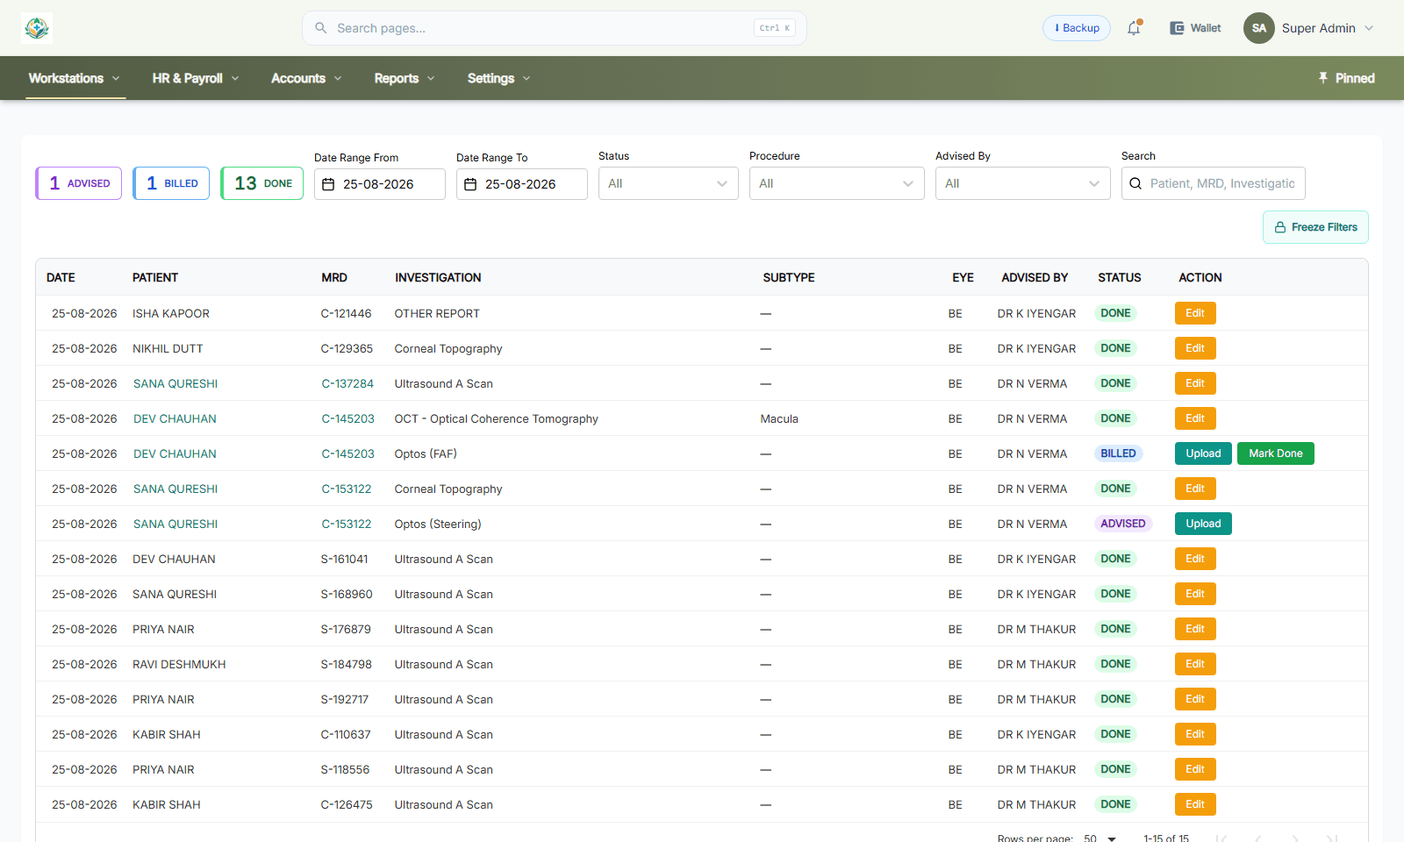The width and height of the screenshot is (1404, 842).
Task: Click the SA user avatar
Action: [x=1258, y=28]
